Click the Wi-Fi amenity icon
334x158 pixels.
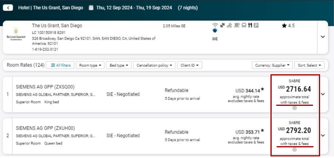click(x=215, y=25)
